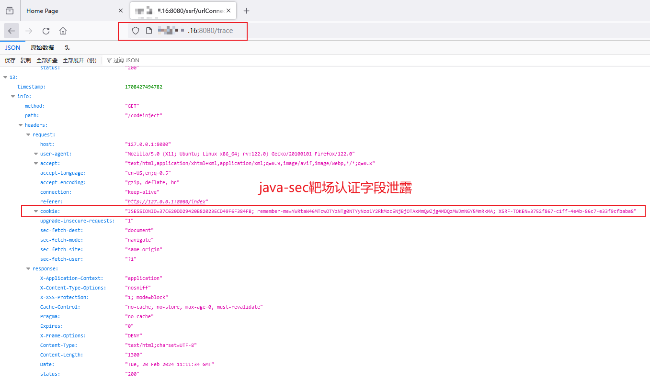Viewport: 650px width, 379px height.
Task: Click the shield tracking protection icon
Action: 136,31
